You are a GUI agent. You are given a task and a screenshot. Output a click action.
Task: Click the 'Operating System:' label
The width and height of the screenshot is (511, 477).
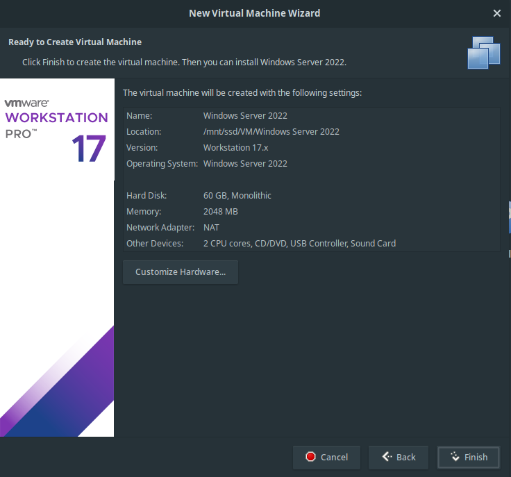[x=162, y=164]
